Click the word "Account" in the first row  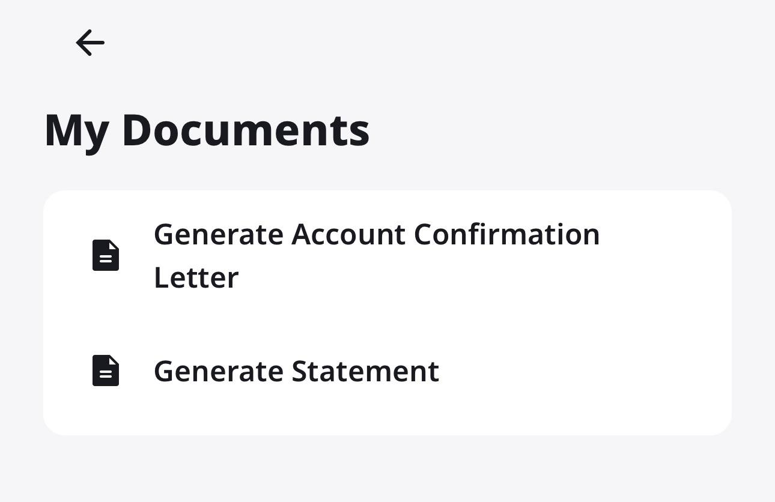click(x=348, y=234)
